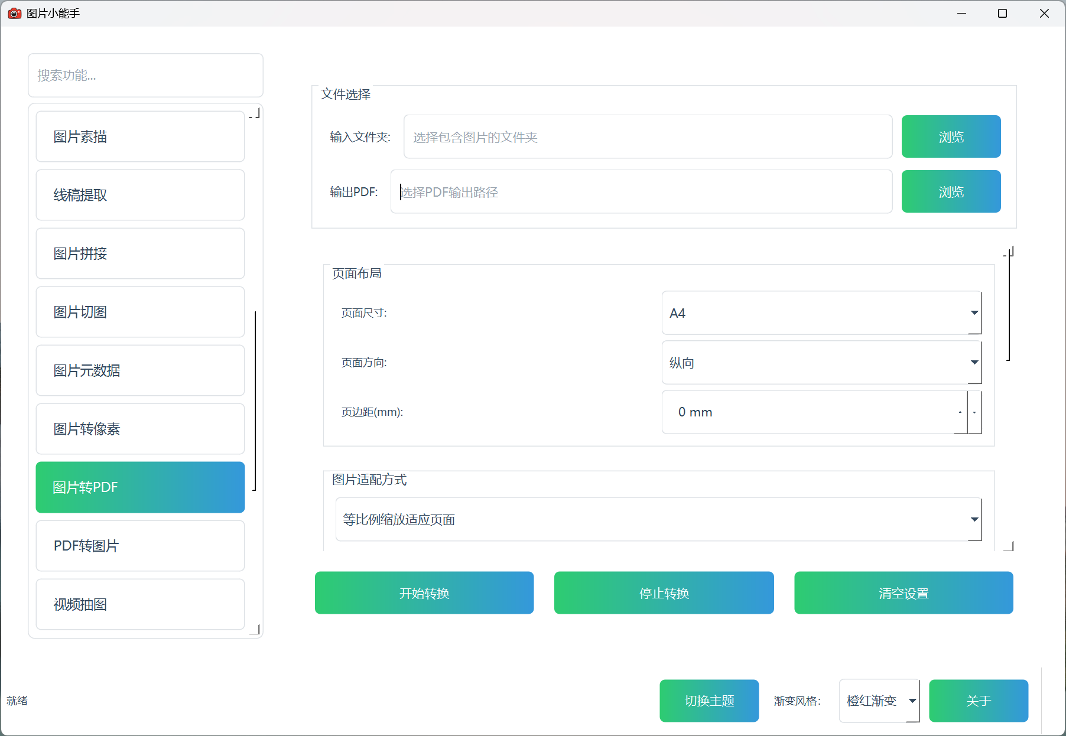The image size is (1066, 736).
Task: Open the 图片拼接 function
Action: tap(140, 254)
